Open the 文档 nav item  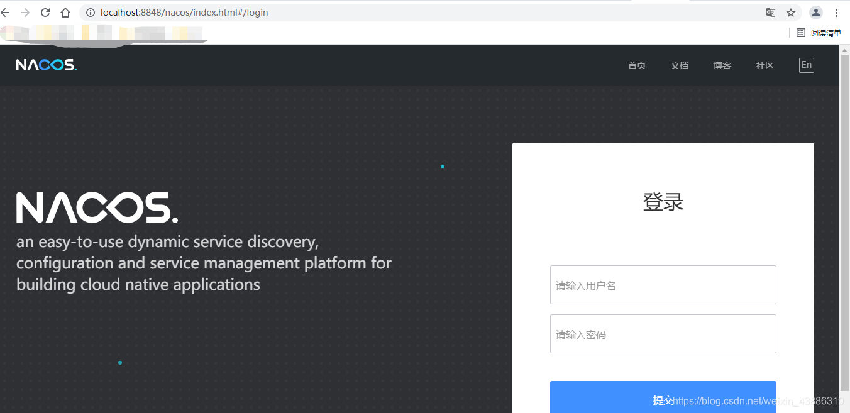coord(680,65)
